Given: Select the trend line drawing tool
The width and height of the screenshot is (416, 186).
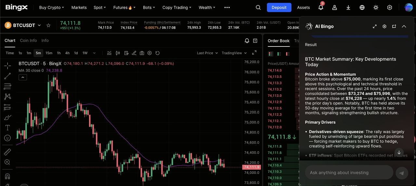Looking at the screenshot, I should [7, 76].
